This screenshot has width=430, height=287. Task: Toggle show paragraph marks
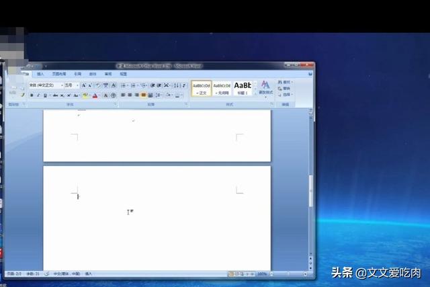(184, 85)
